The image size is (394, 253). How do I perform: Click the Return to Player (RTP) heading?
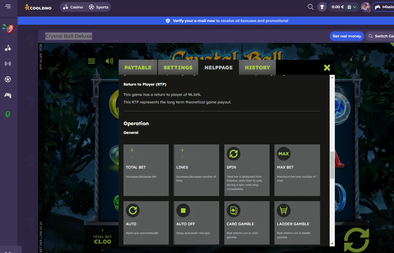pyautogui.click(x=145, y=84)
